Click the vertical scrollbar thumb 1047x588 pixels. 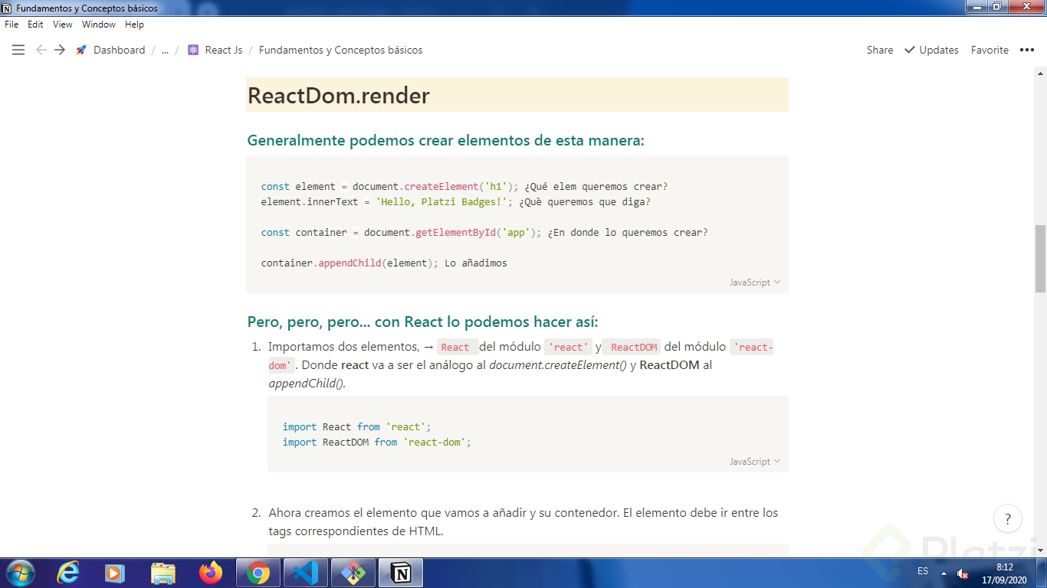pos(1040,259)
